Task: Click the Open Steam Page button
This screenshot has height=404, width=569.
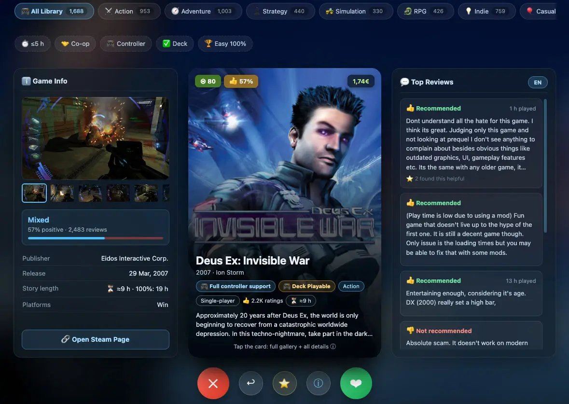Action: [x=96, y=339]
